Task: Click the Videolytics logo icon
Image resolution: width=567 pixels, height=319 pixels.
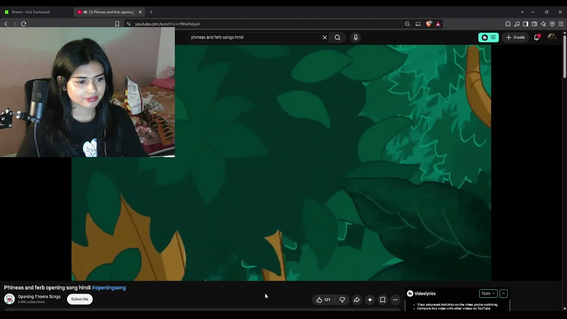Action: click(x=410, y=293)
